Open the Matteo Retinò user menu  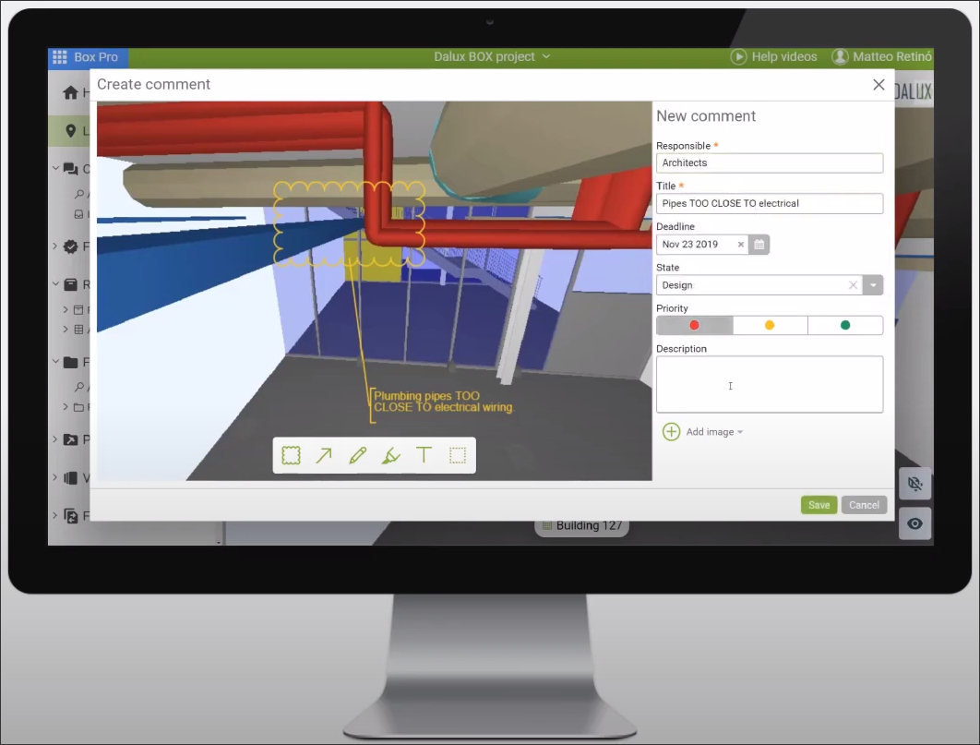(x=882, y=57)
